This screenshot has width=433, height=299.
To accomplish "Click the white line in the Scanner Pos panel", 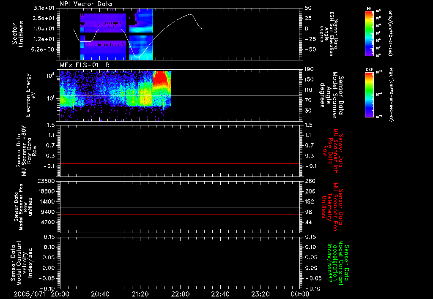I will click(x=180, y=207).
